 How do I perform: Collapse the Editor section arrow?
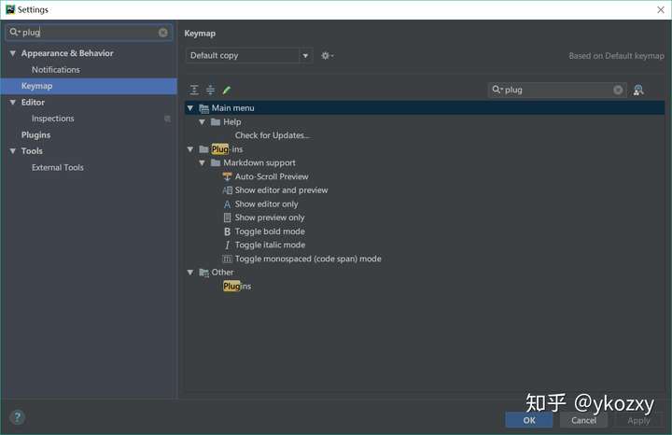pos(13,103)
